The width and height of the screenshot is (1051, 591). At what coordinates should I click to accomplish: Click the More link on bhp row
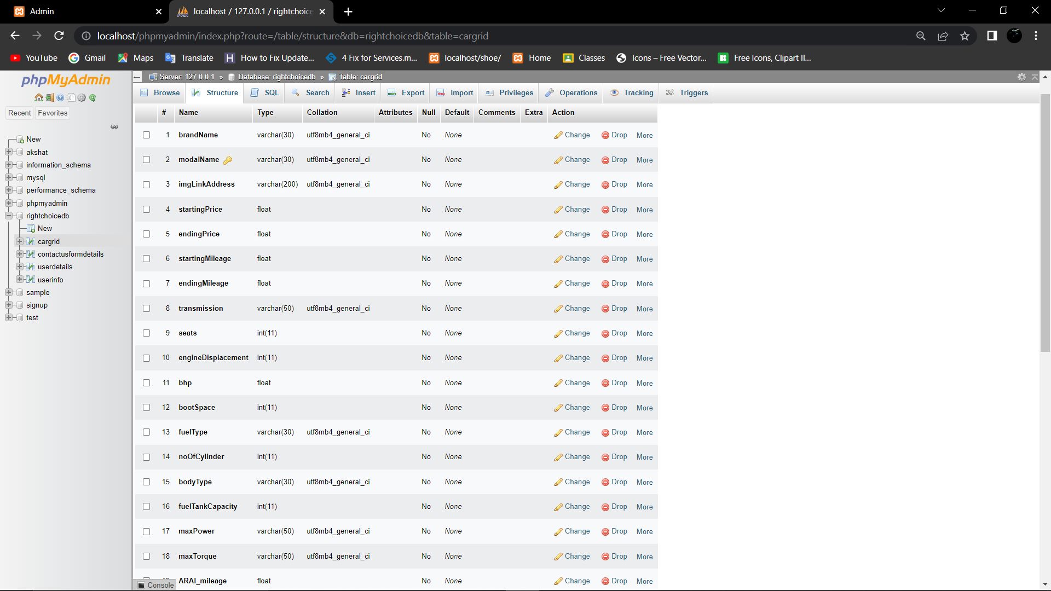[644, 383]
